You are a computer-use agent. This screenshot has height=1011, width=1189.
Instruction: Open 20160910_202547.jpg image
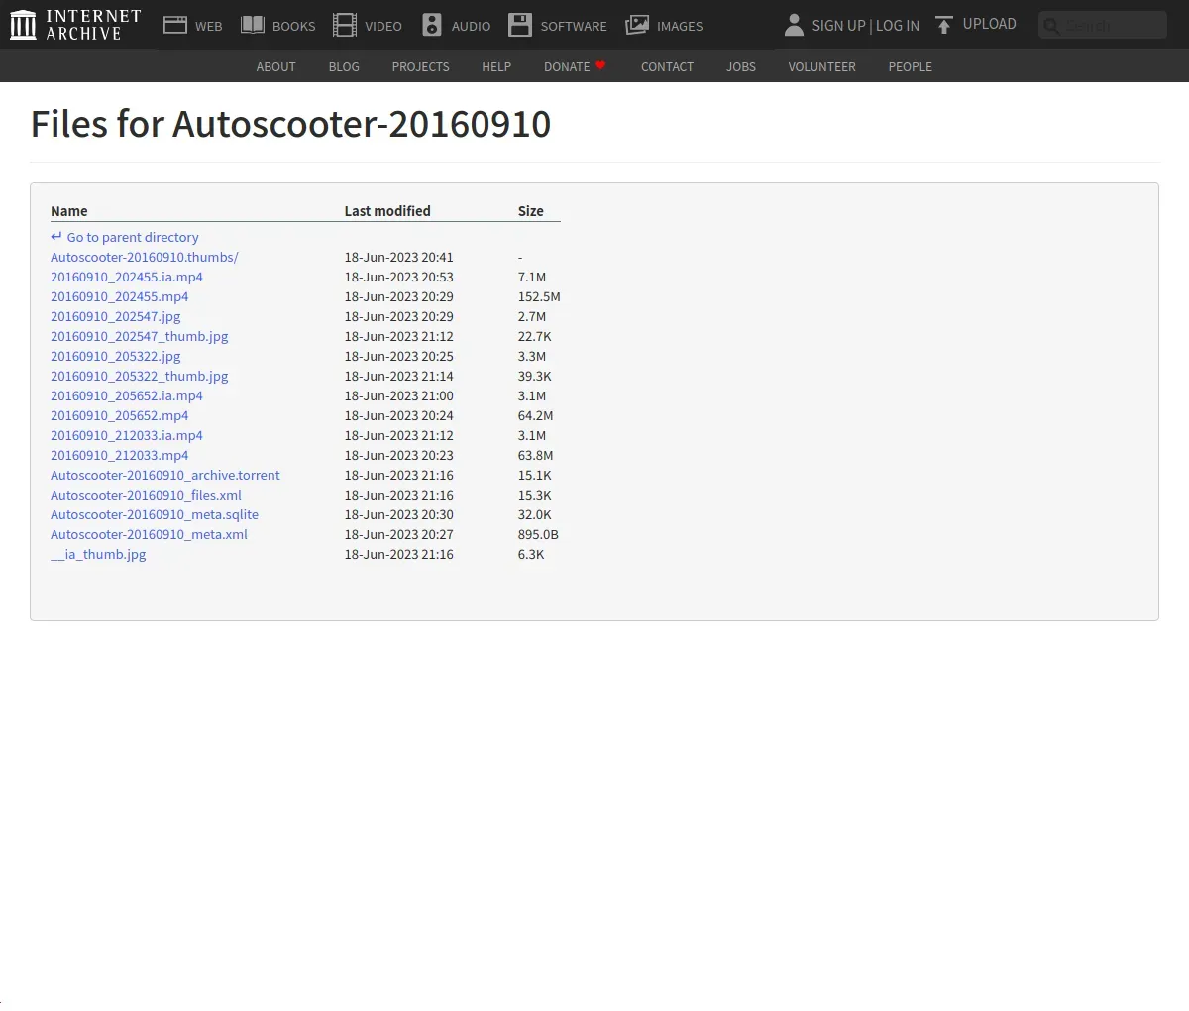point(116,316)
